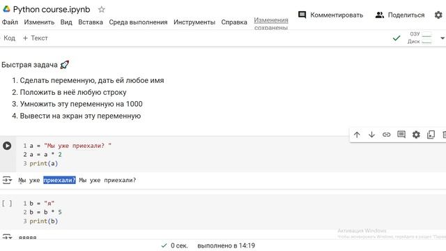The image size is (446, 251).
Task: Click code line b = "я"
Action: tap(42, 204)
